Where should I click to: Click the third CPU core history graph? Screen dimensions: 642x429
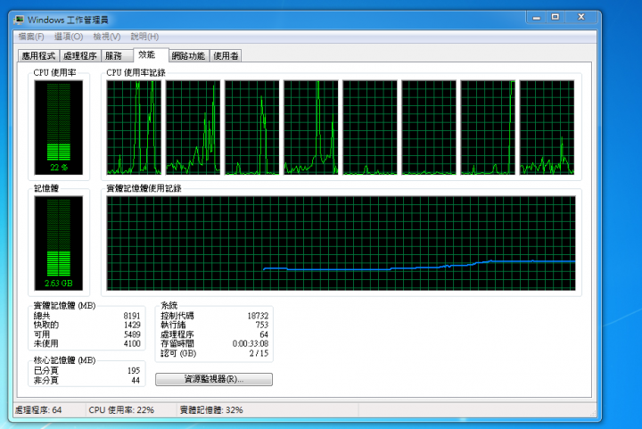click(x=251, y=128)
